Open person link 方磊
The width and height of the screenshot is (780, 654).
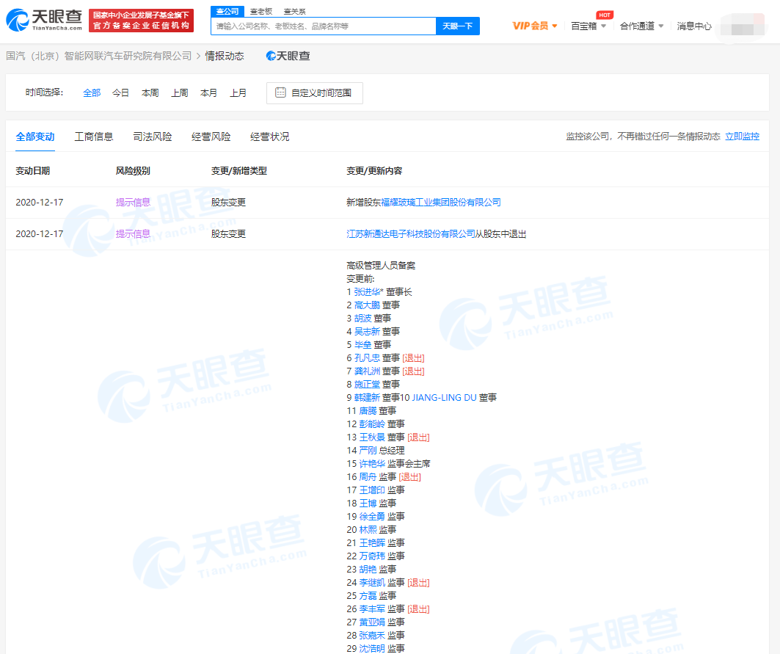click(x=368, y=595)
